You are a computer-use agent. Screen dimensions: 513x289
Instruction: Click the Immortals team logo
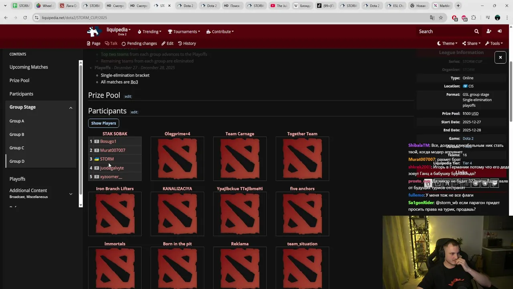pyautogui.click(x=115, y=268)
